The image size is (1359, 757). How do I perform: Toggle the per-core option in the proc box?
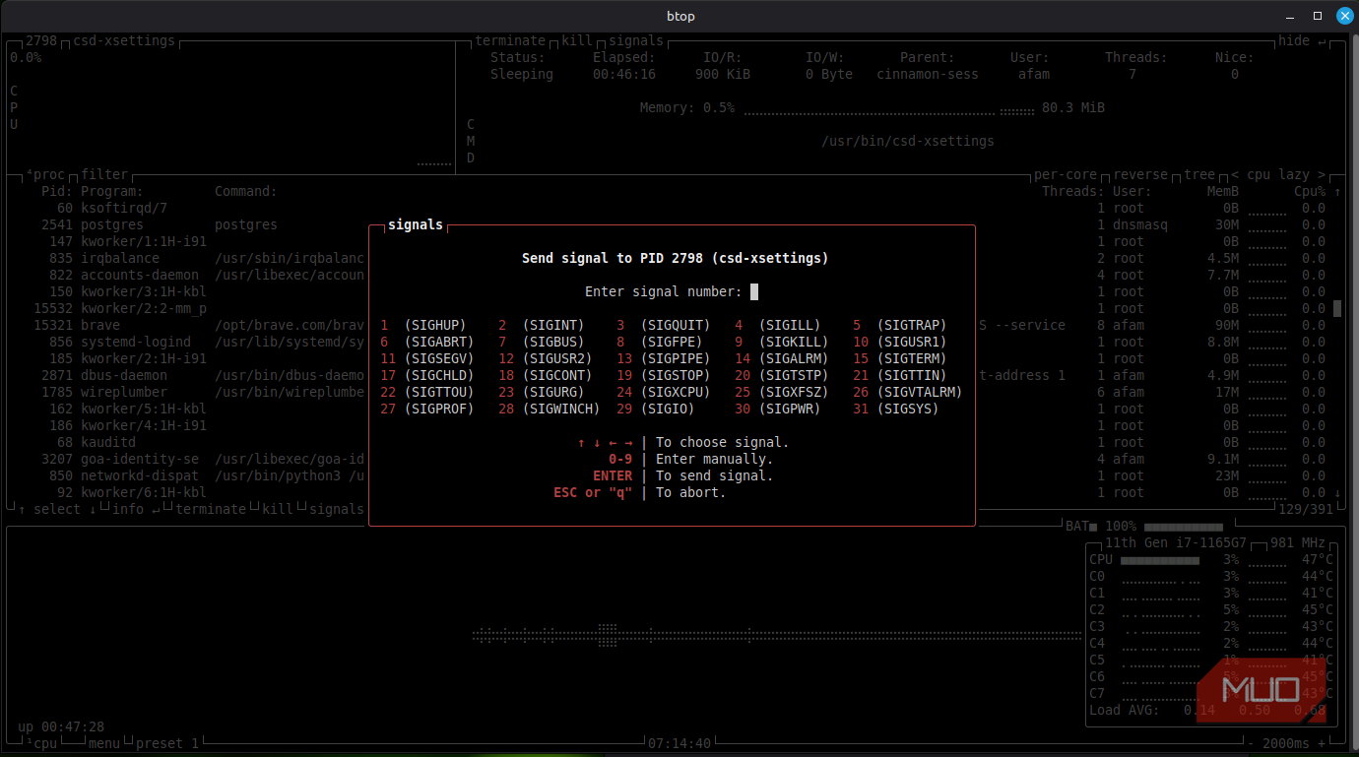point(1066,174)
